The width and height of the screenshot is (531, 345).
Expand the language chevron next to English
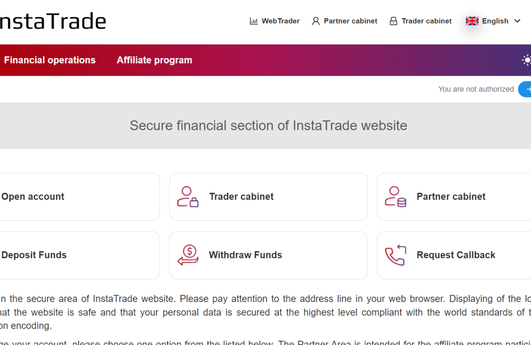coord(517,21)
